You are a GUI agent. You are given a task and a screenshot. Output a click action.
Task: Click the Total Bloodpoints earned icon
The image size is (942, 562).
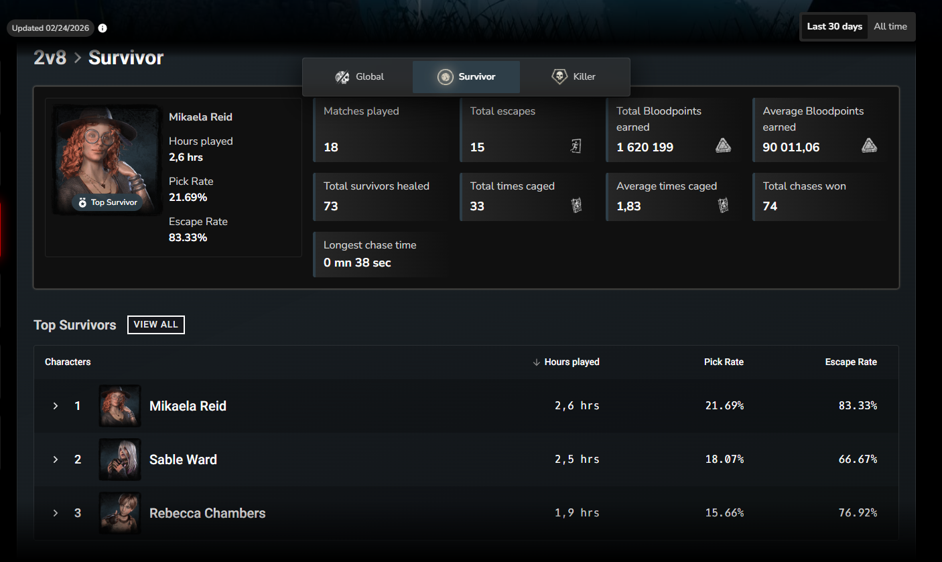tap(723, 145)
